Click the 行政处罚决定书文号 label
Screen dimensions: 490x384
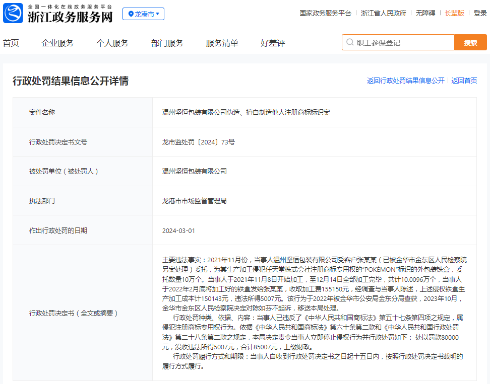point(58,142)
